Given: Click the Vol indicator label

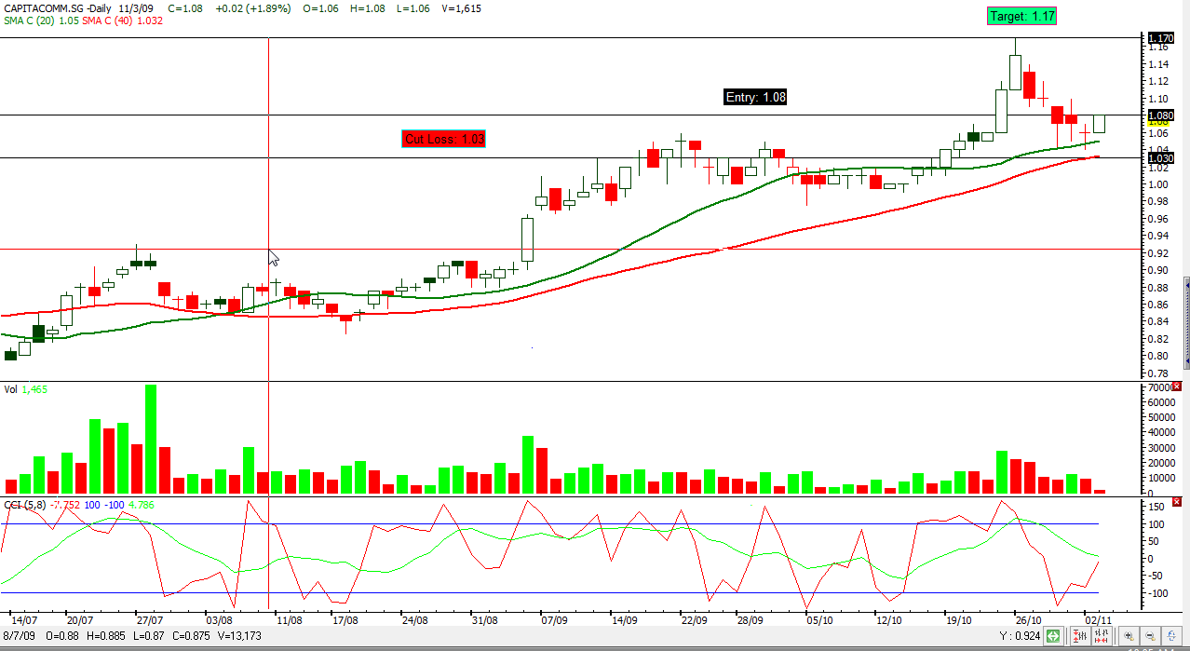Looking at the screenshot, I should [x=11, y=388].
